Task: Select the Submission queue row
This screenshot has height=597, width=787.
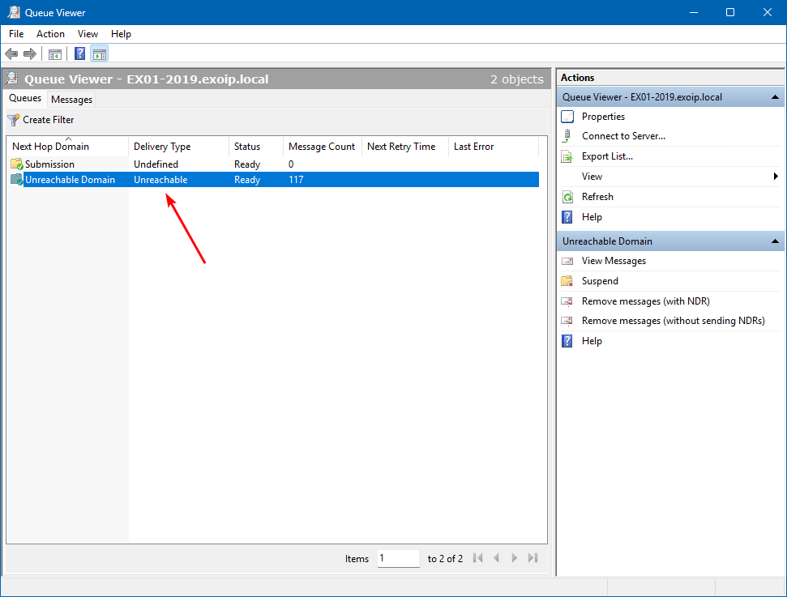Action: 273,164
